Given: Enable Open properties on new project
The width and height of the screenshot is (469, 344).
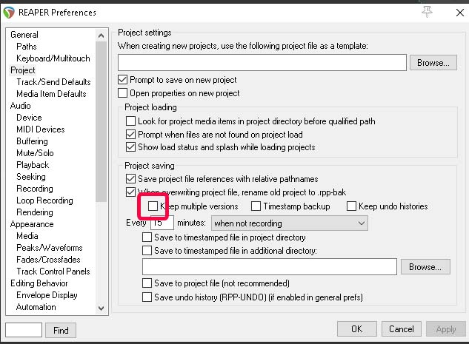Looking at the screenshot, I should point(123,93).
